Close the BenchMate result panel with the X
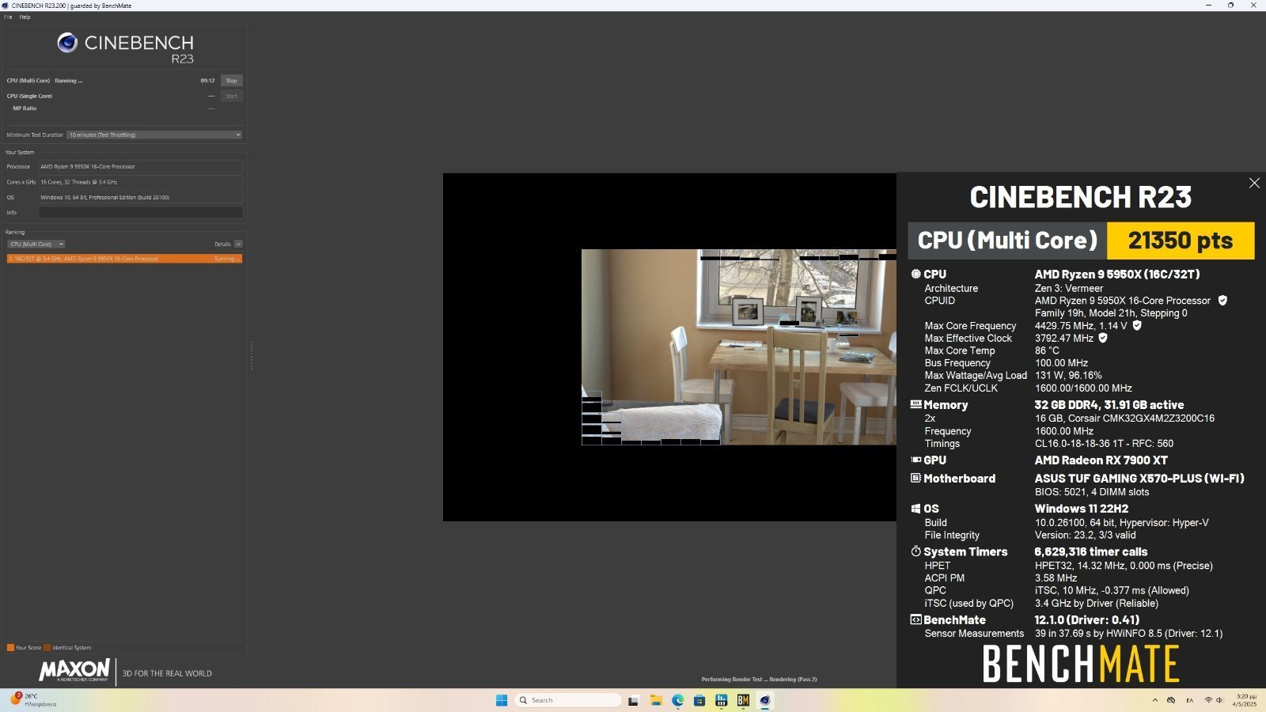The height and width of the screenshot is (712, 1266). [1254, 183]
